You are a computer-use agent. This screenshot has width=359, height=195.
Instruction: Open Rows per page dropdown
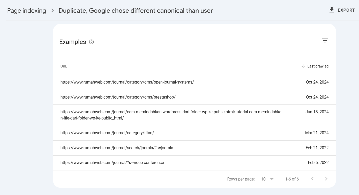tap(267, 179)
